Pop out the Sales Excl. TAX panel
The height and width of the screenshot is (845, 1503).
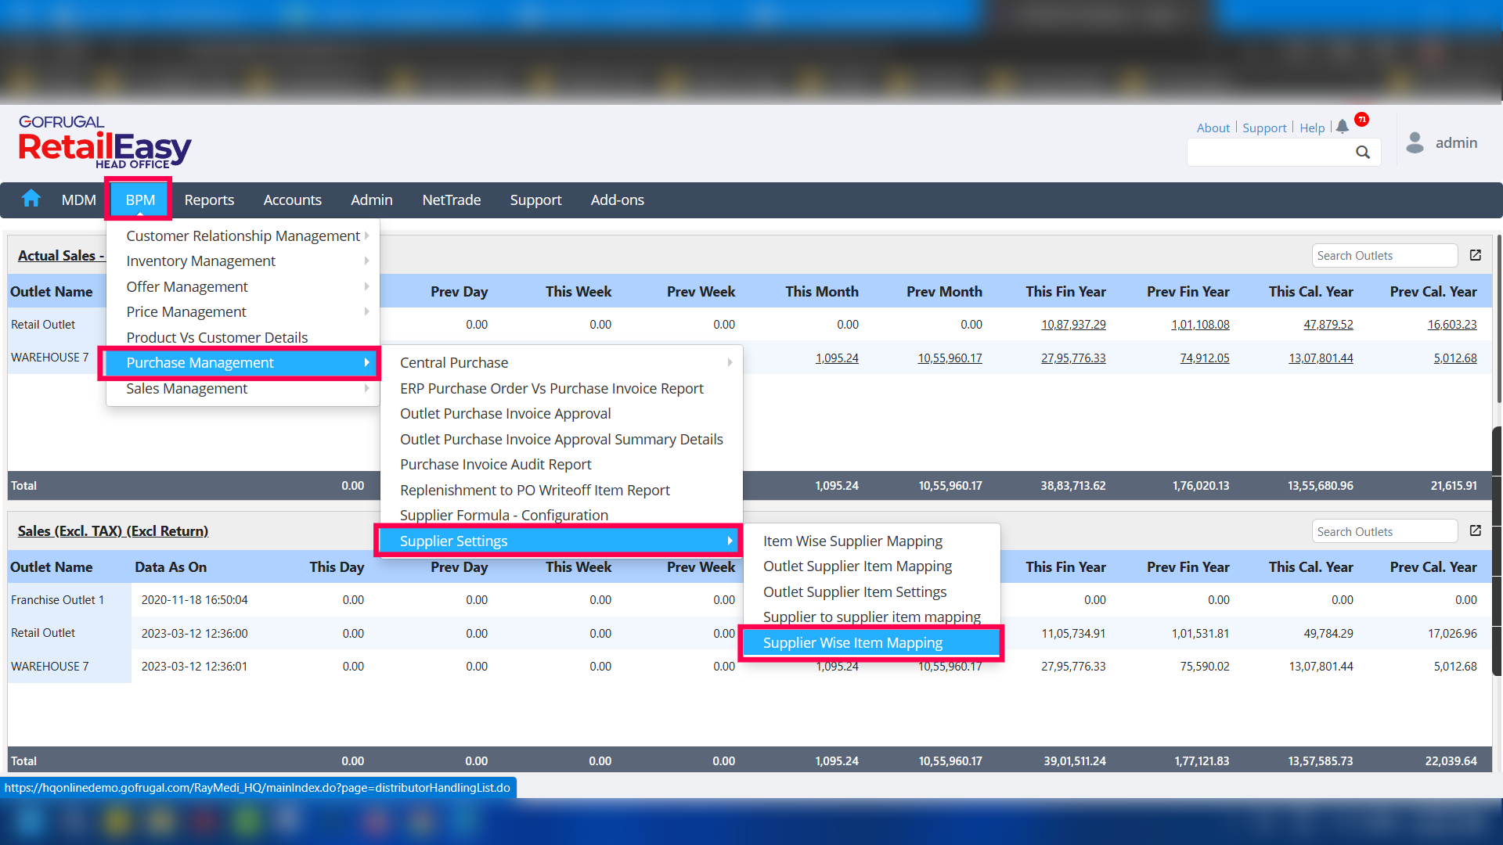pyautogui.click(x=1476, y=530)
